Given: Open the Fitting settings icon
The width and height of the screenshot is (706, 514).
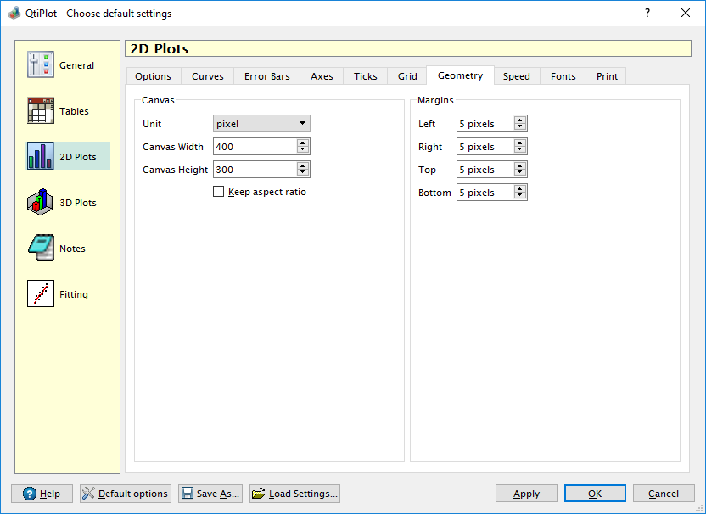Looking at the screenshot, I should click(41, 294).
